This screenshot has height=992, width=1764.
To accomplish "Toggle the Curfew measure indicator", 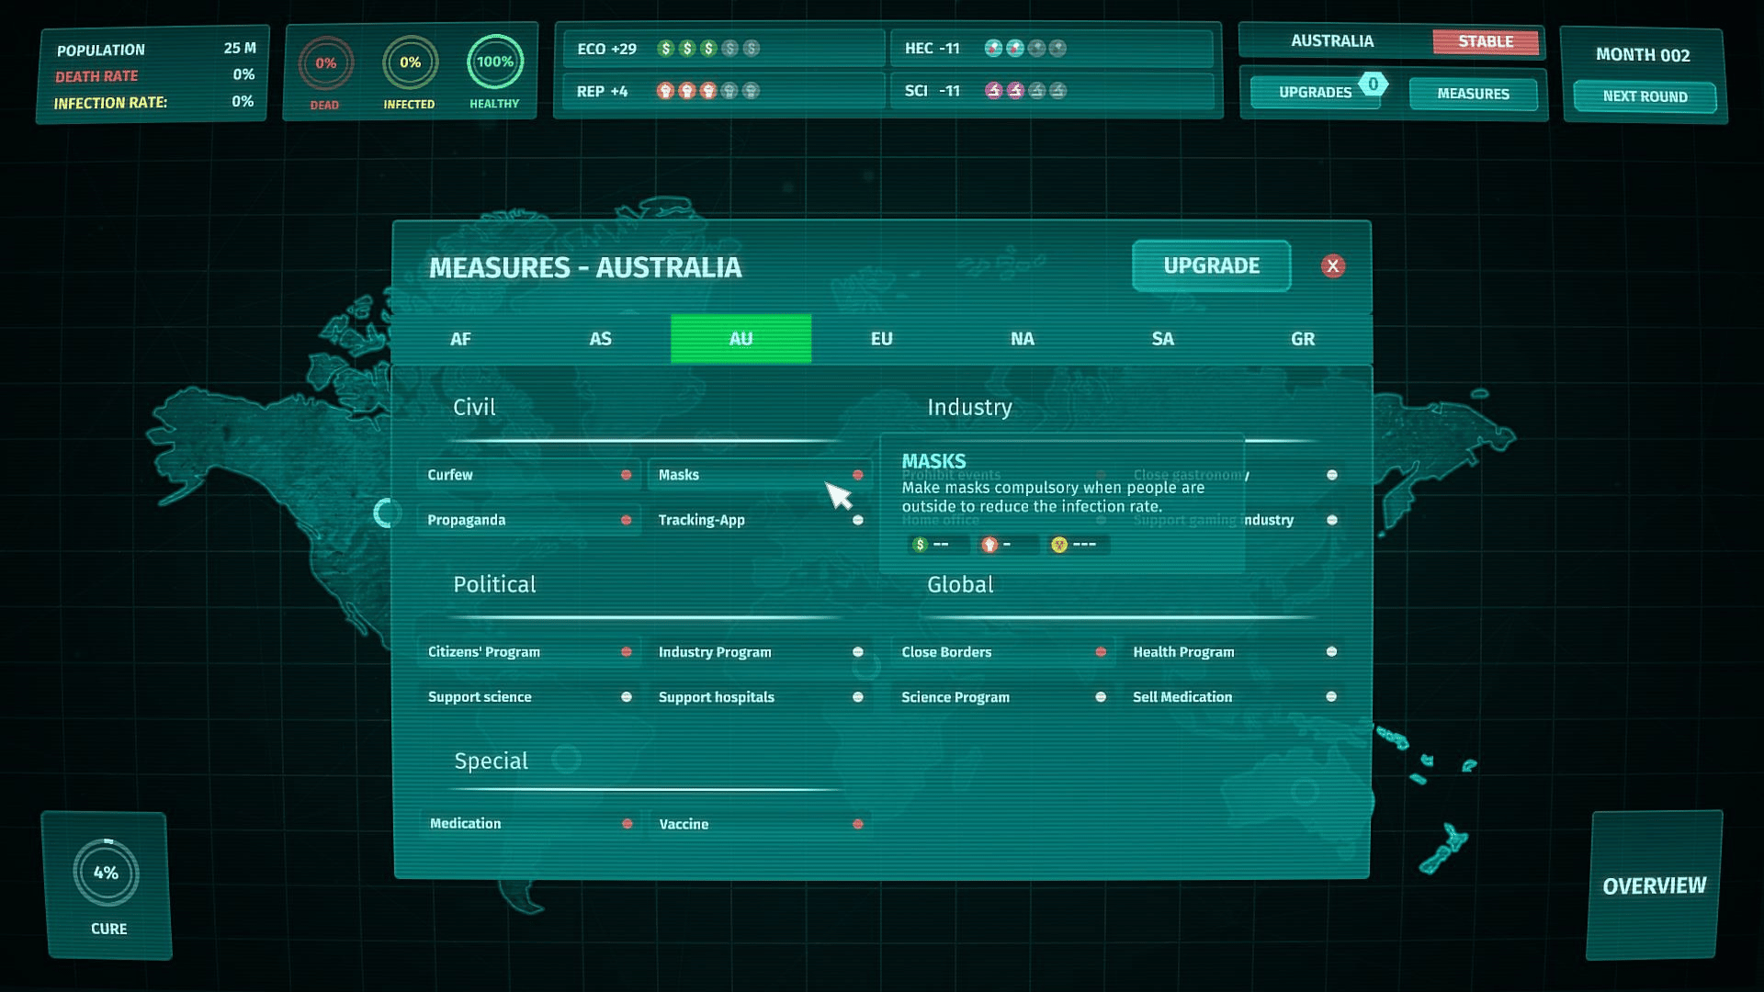I will [626, 475].
